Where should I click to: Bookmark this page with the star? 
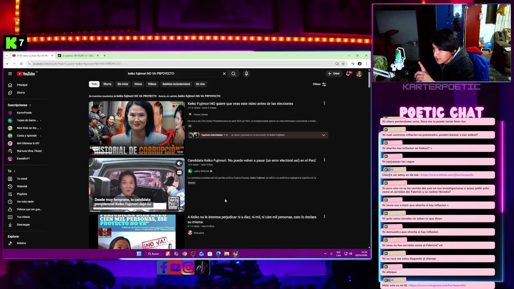click(343, 64)
